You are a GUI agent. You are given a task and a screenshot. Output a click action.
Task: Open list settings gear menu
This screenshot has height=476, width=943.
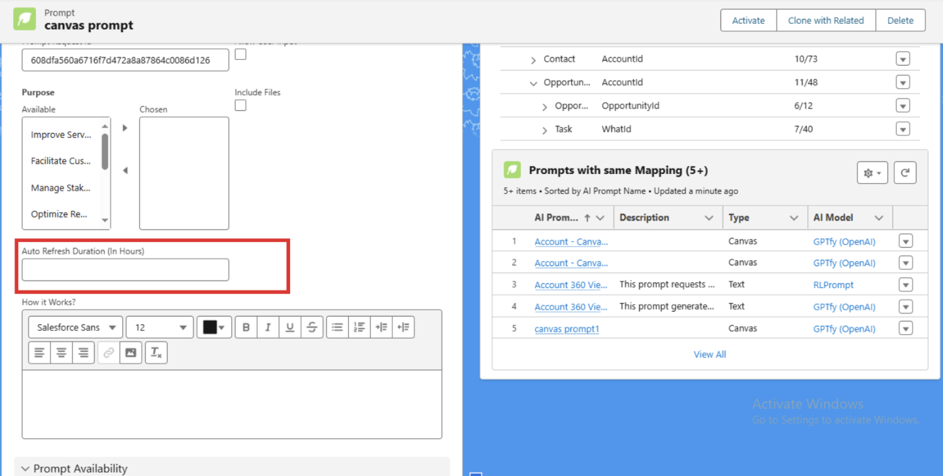point(872,173)
